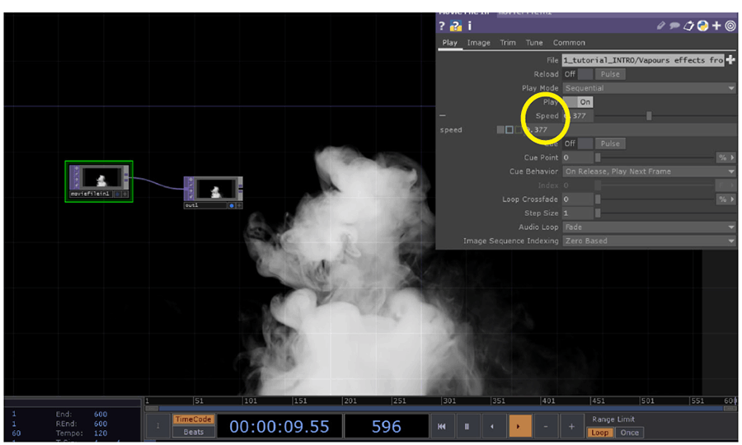
Task: Click the pencil edit icon in parameter header
Action: tap(661, 26)
